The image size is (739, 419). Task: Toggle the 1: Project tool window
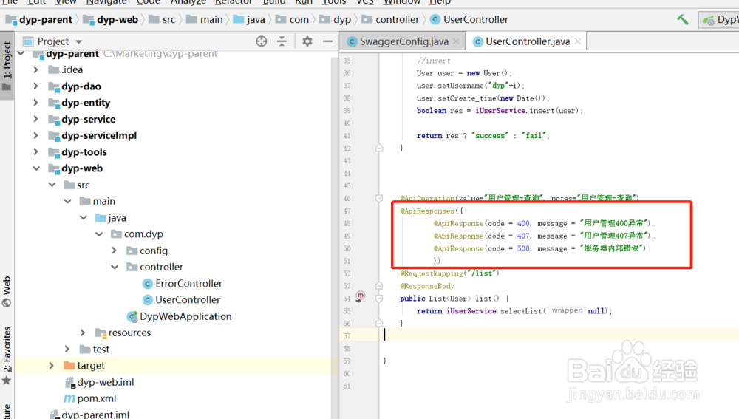(x=7, y=66)
